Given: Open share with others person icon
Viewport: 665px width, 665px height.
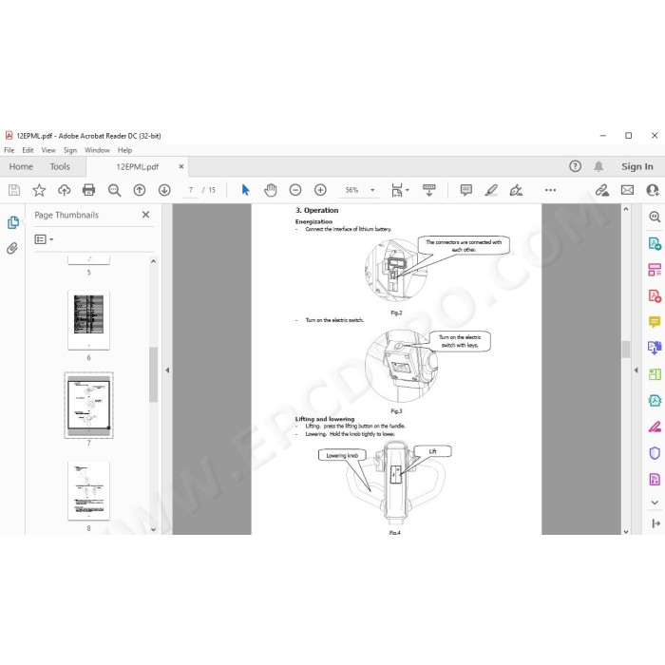Looking at the screenshot, I should click(x=653, y=190).
